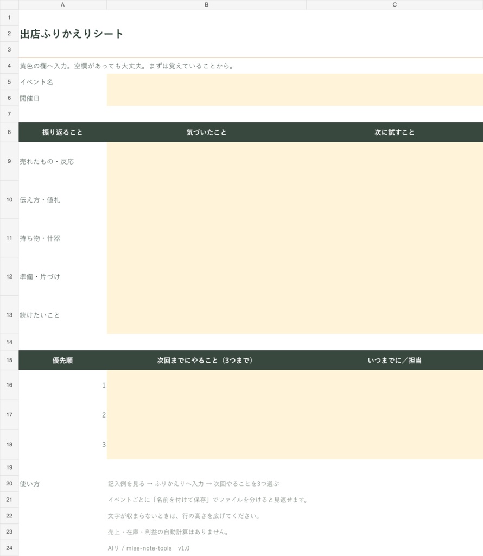Click priority number 2 cell
Image resolution: width=483 pixels, height=556 pixels.
[62, 415]
